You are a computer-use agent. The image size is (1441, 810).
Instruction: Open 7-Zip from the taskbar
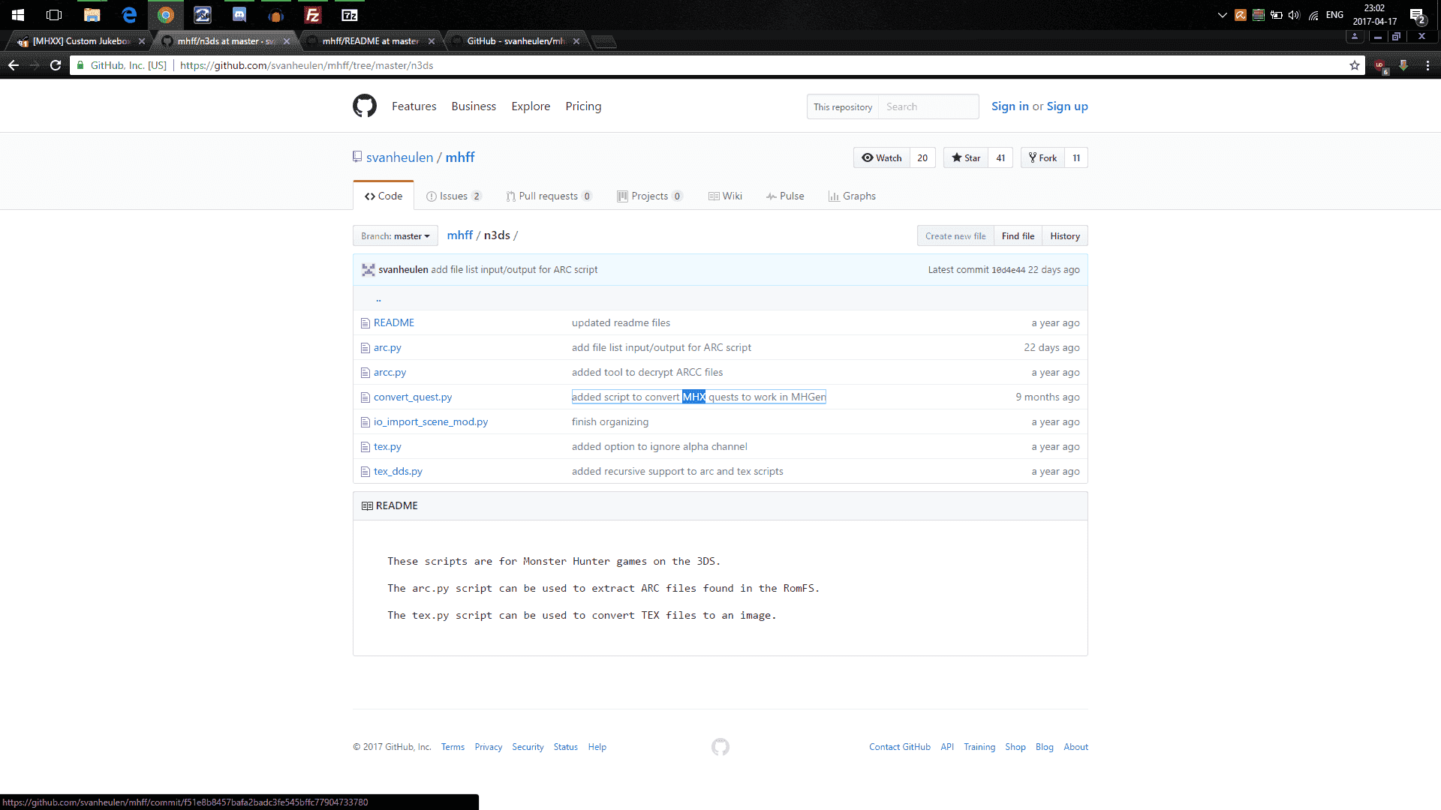coord(350,15)
